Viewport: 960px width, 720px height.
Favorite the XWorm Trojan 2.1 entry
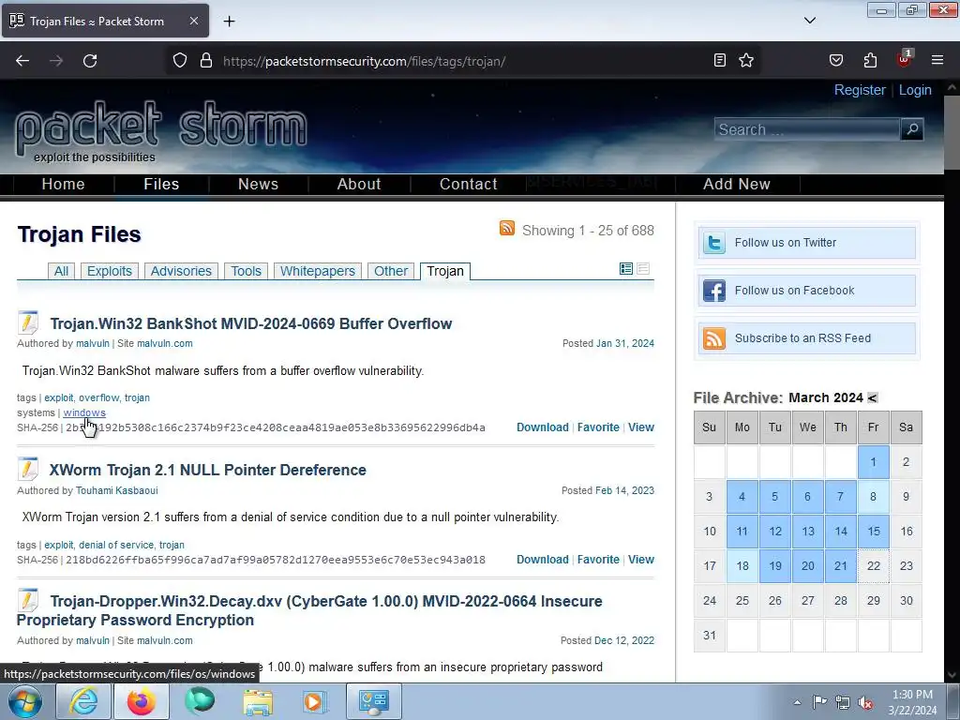pos(598,560)
